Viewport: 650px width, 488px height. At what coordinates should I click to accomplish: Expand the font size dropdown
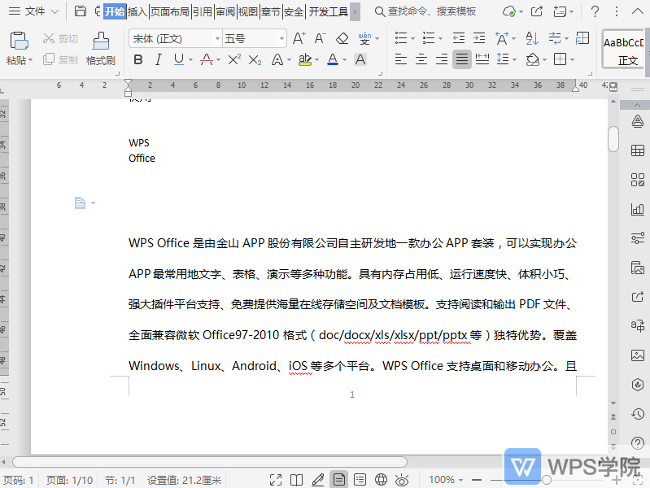tap(281, 38)
